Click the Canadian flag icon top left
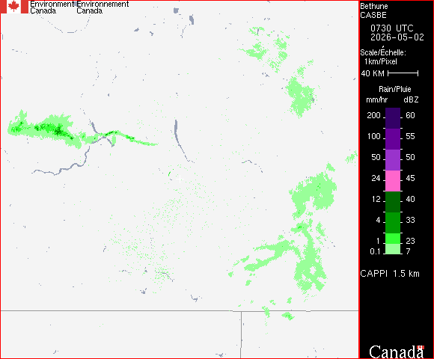This screenshot has height=359, width=434. coord(14,7)
